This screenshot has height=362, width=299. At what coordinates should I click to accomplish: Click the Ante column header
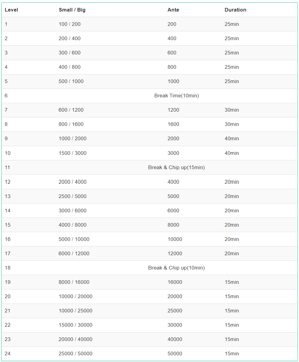[173, 10]
